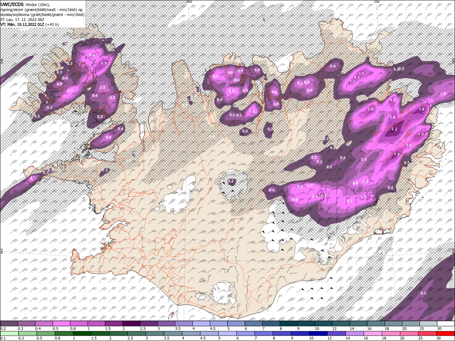Select the dull purple 0.2 snow legend swatch
455x341 pixels.
pyautogui.click(x=9, y=323)
